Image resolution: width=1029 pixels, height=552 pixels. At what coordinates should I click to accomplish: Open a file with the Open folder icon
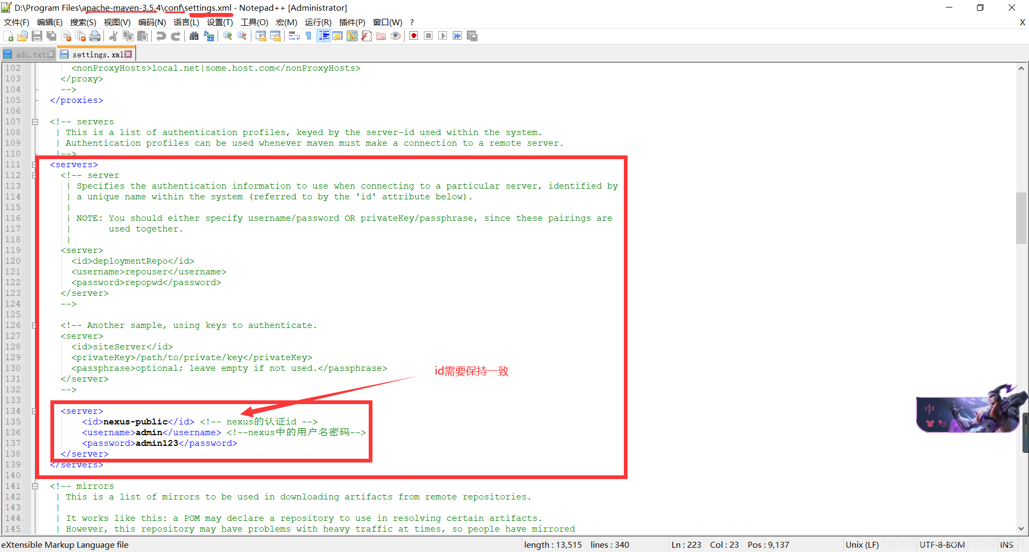click(23, 36)
